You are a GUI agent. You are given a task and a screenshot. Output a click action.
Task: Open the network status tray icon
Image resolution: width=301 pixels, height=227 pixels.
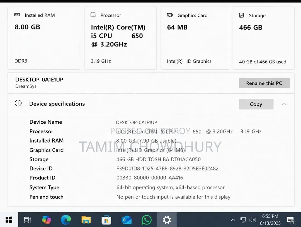tap(243, 220)
